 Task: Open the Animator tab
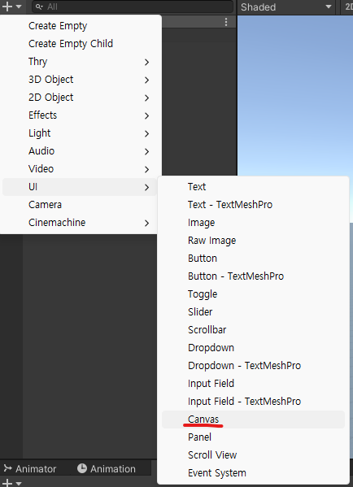pyautogui.click(x=30, y=468)
